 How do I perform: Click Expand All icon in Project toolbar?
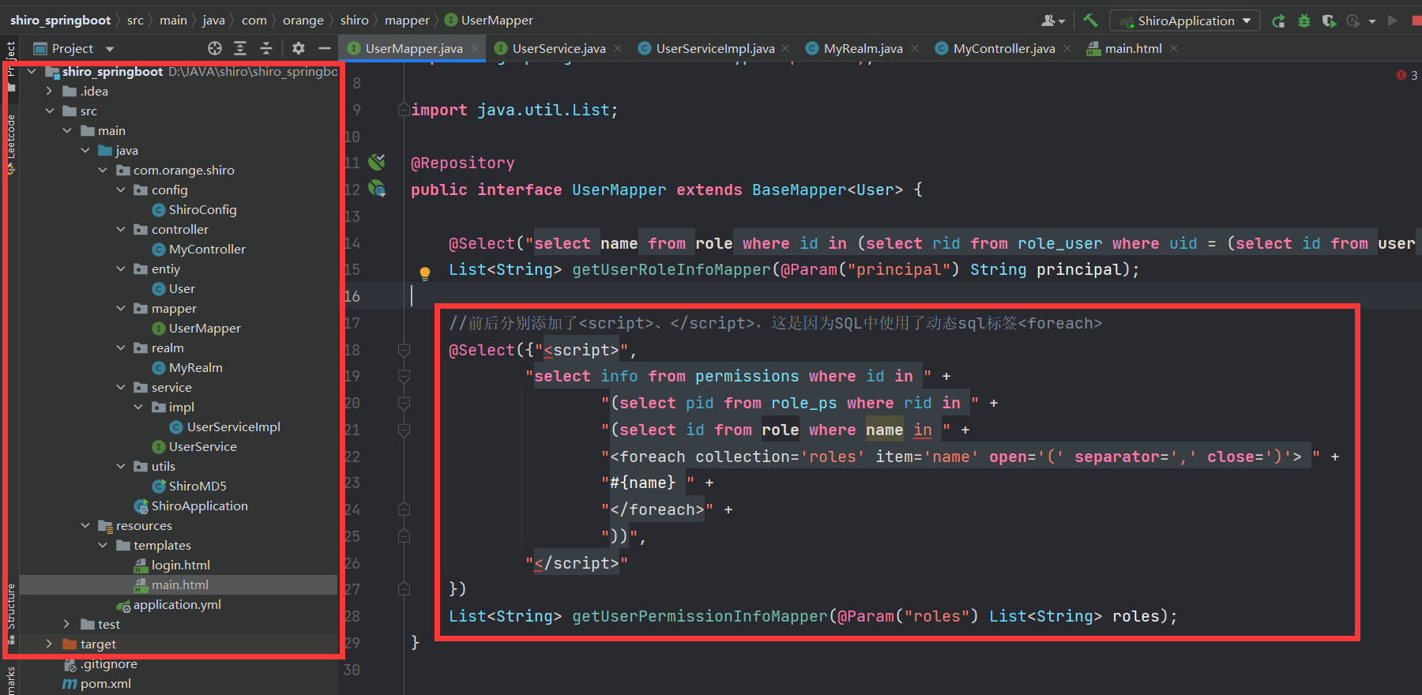[240, 48]
